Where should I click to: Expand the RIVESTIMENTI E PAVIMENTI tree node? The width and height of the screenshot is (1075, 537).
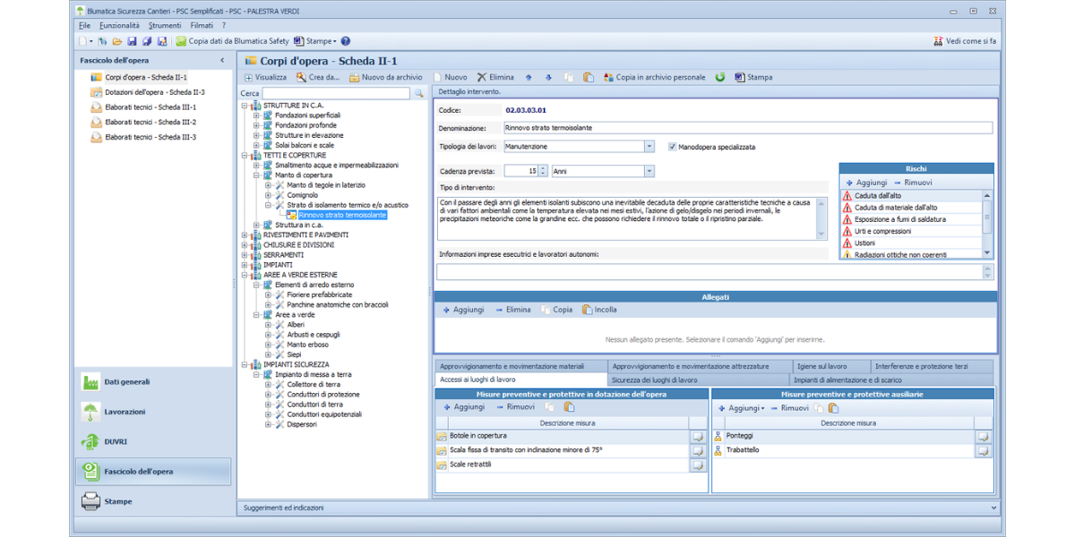click(x=245, y=235)
